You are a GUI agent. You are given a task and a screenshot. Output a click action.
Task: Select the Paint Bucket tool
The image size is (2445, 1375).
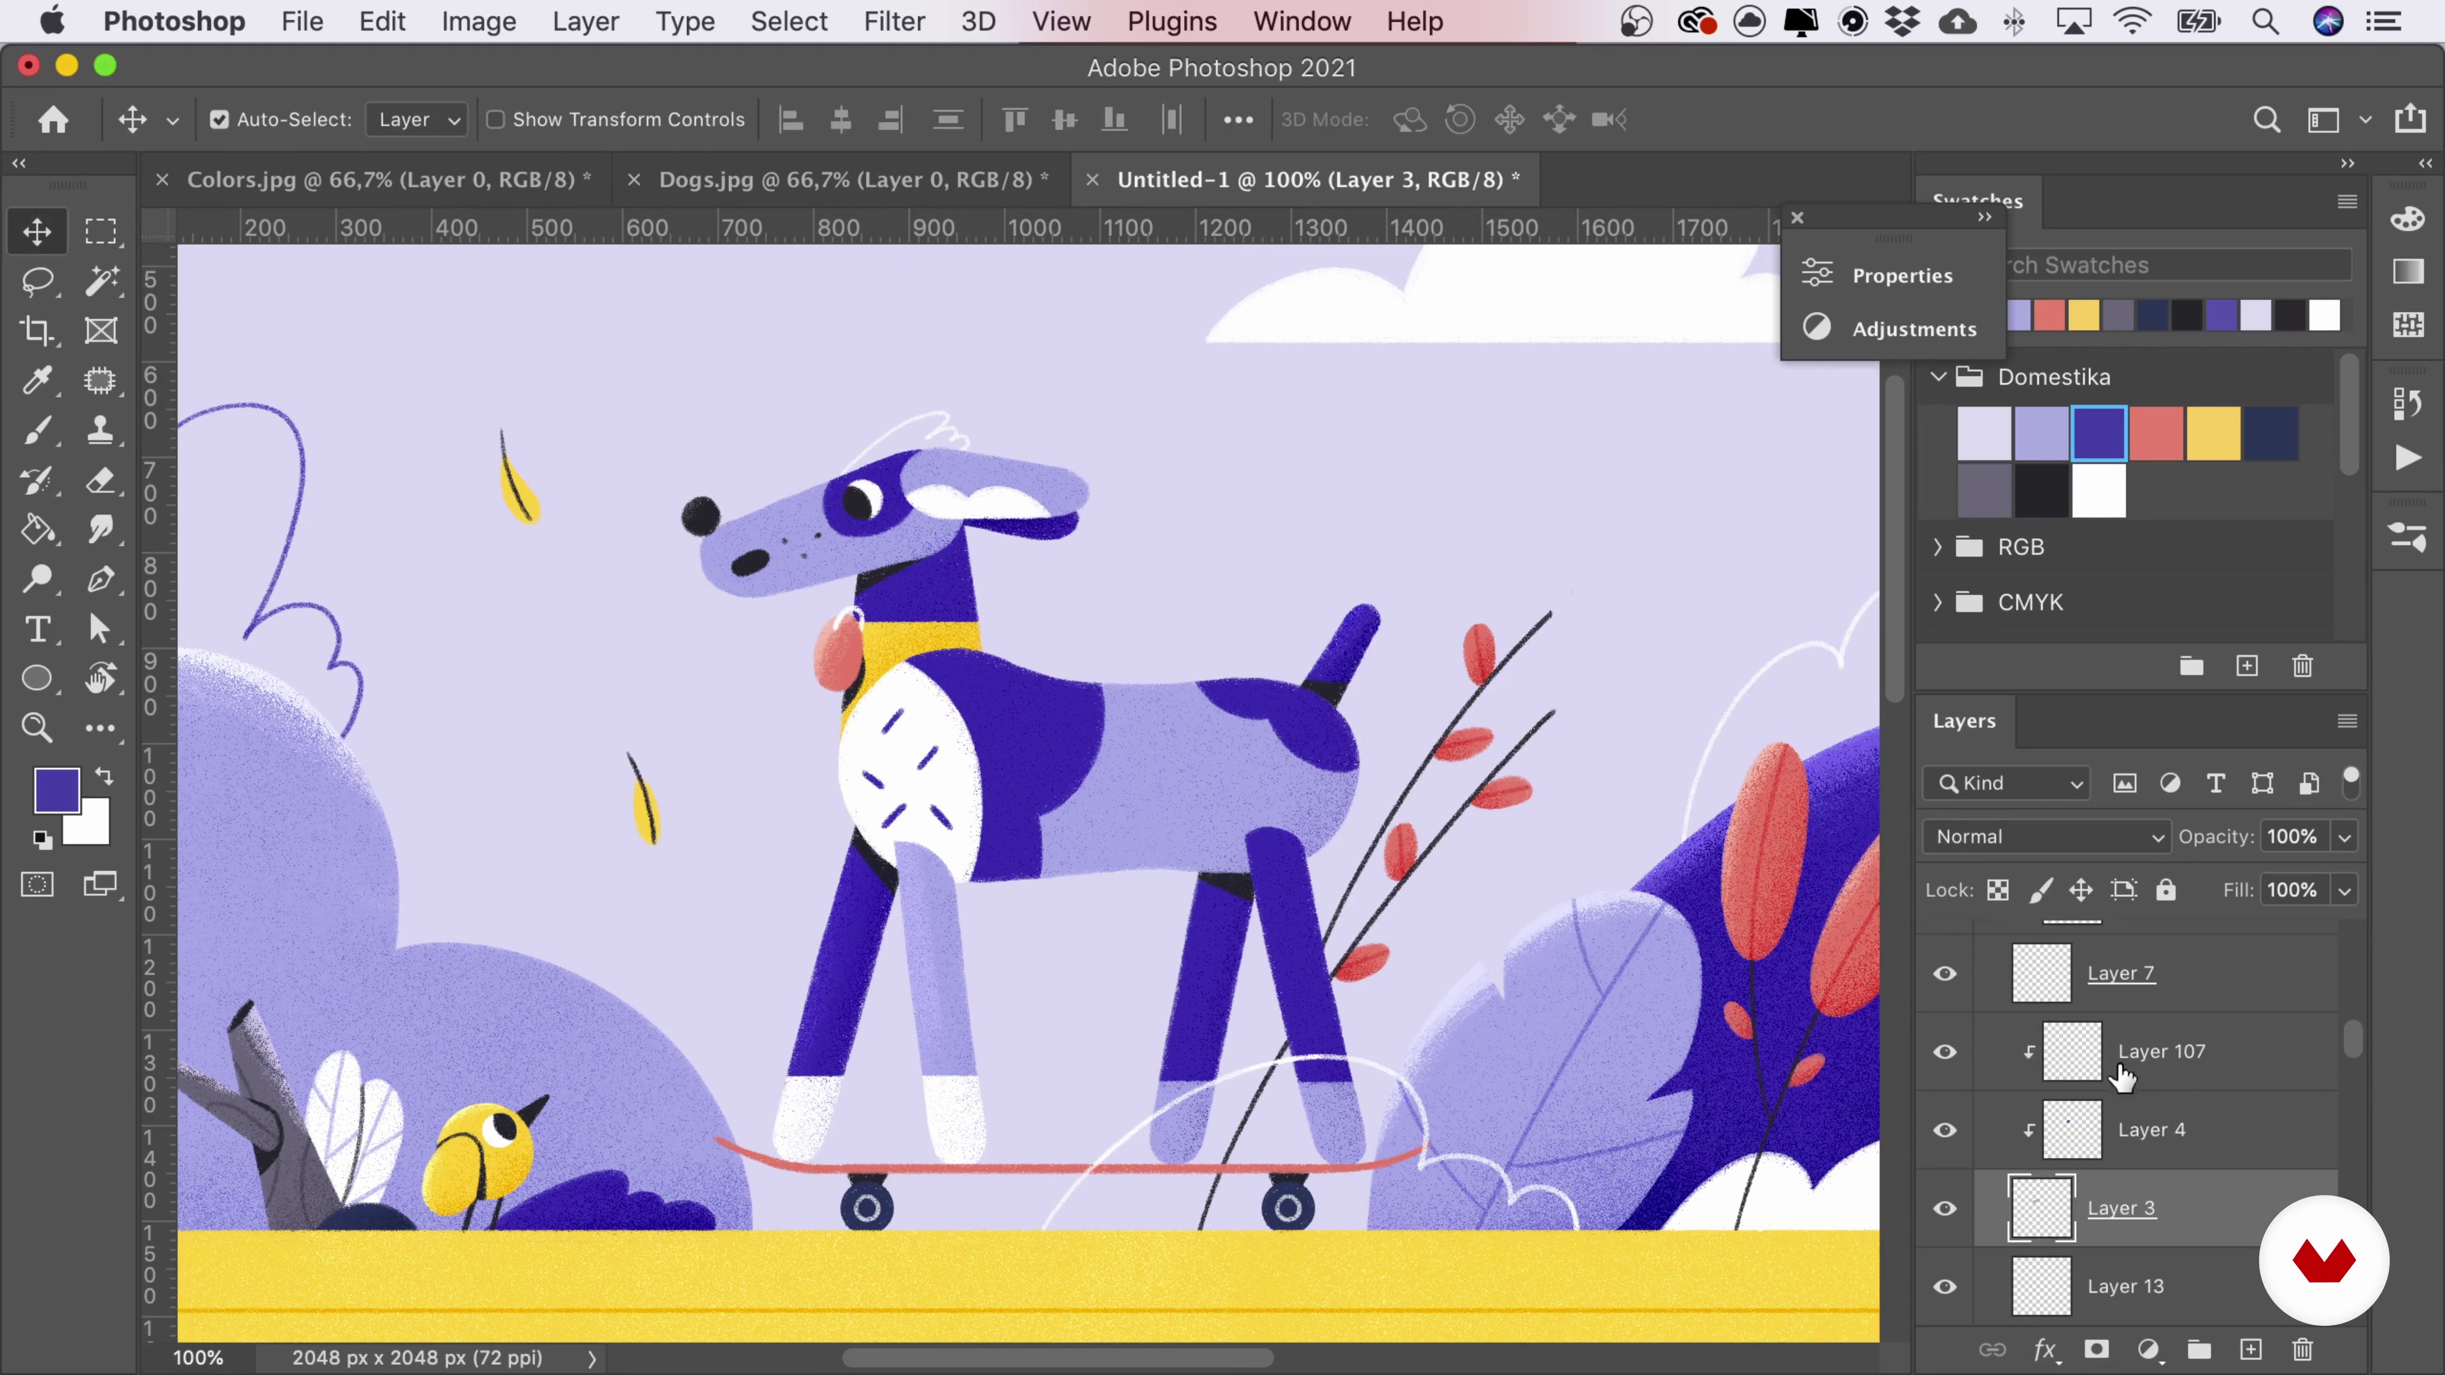tap(37, 530)
